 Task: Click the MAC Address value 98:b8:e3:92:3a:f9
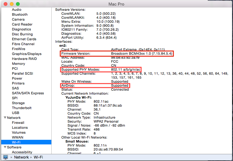[125, 57]
